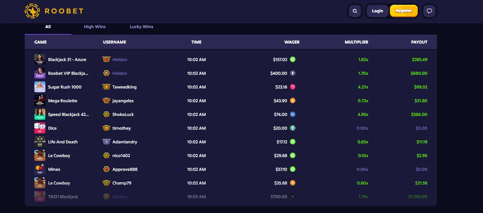Click the Ethereum coin icon beside $400.00
The height and width of the screenshot is (213, 483).
293,73
